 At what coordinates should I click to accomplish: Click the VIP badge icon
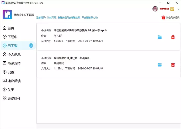(172, 9)
